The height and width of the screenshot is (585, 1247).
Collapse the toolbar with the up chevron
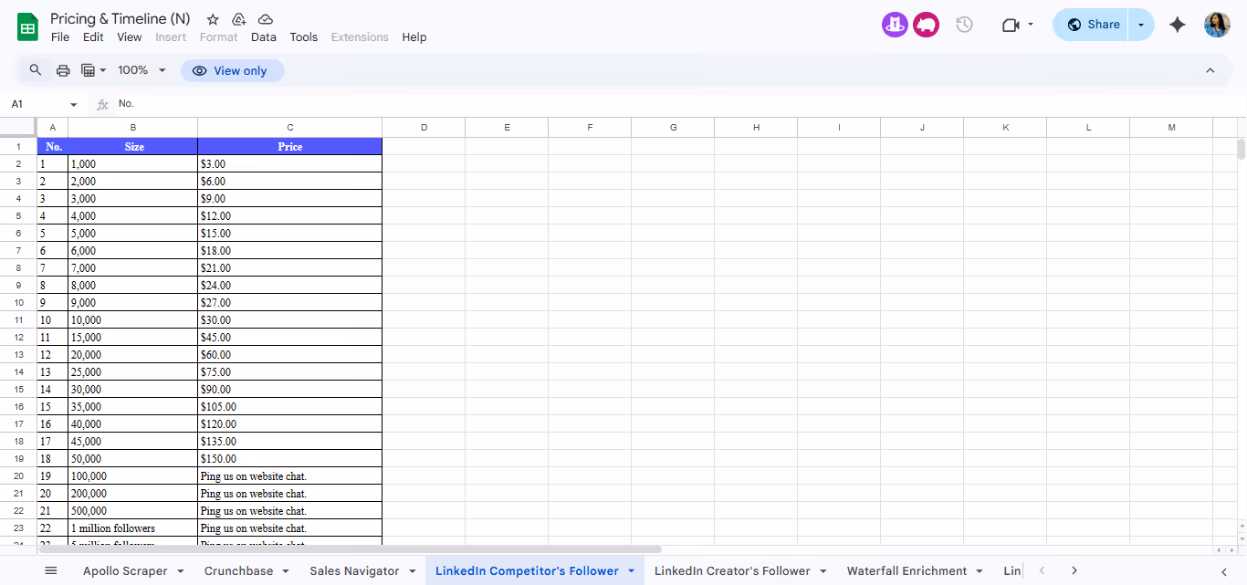pos(1210,70)
